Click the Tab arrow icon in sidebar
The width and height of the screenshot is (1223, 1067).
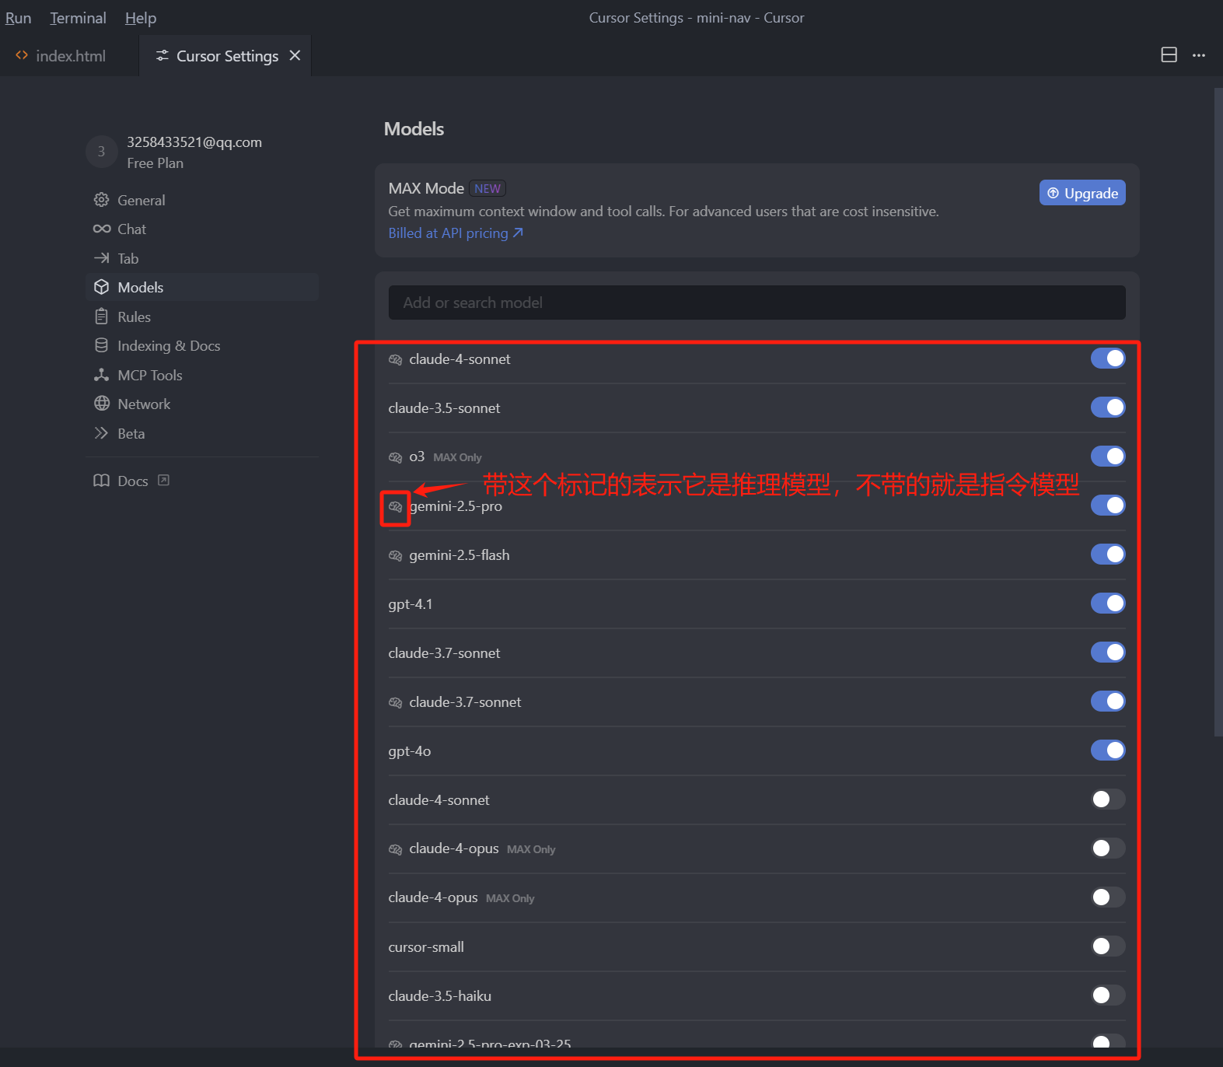[x=101, y=258]
